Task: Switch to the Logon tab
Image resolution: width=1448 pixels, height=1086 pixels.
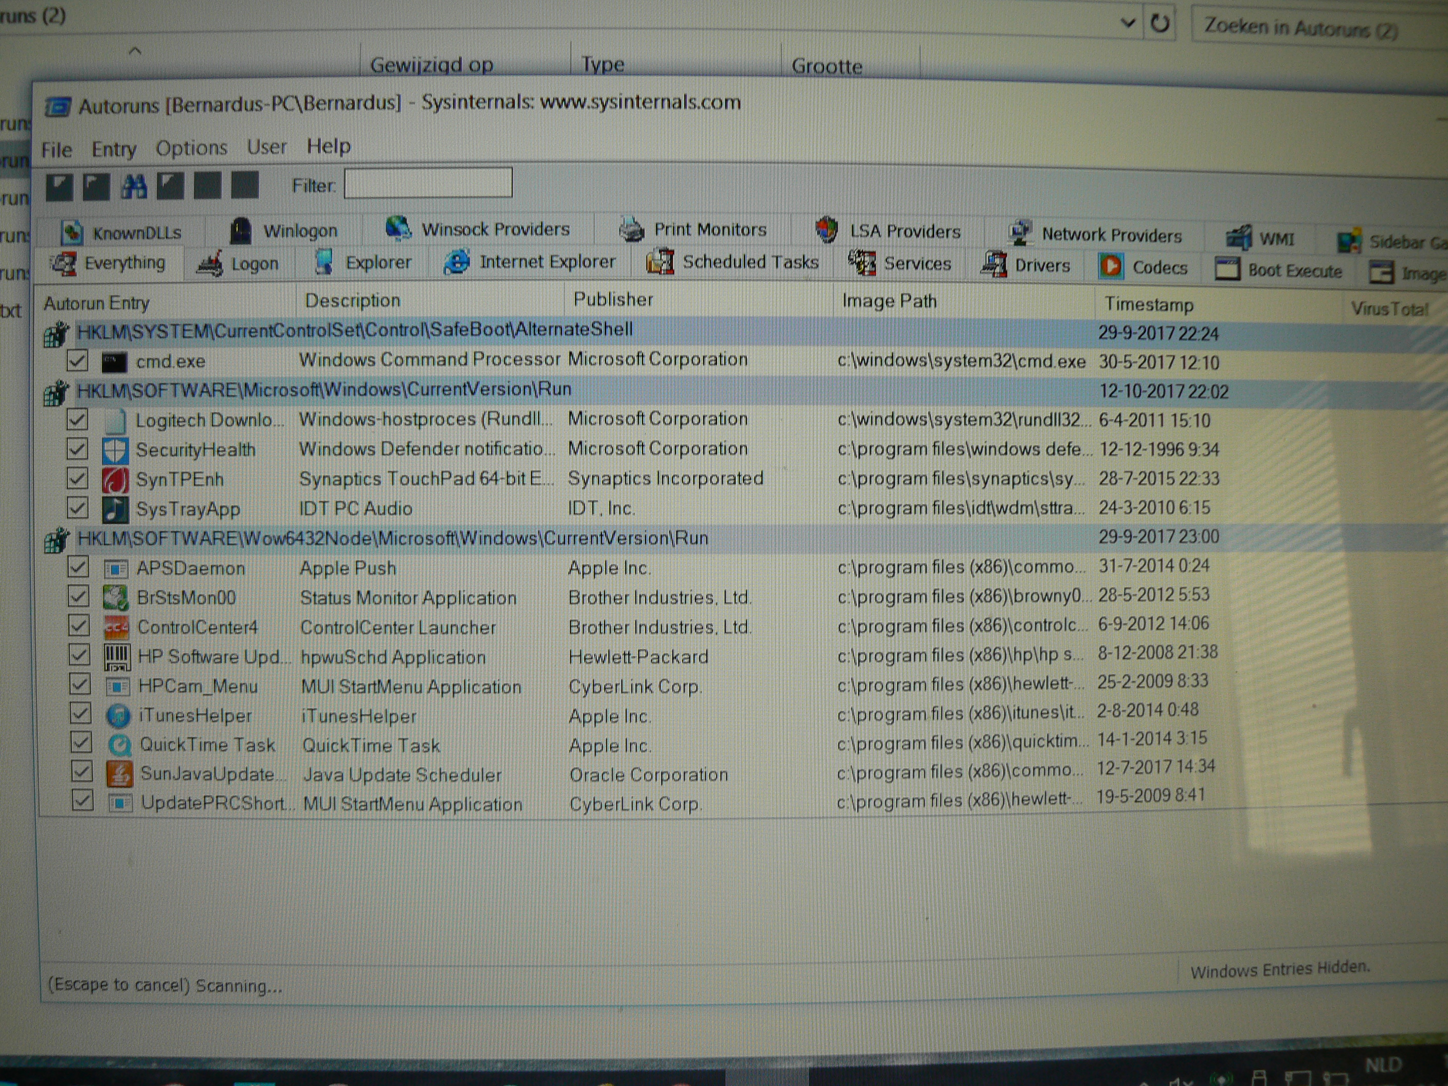Action: point(238,264)
